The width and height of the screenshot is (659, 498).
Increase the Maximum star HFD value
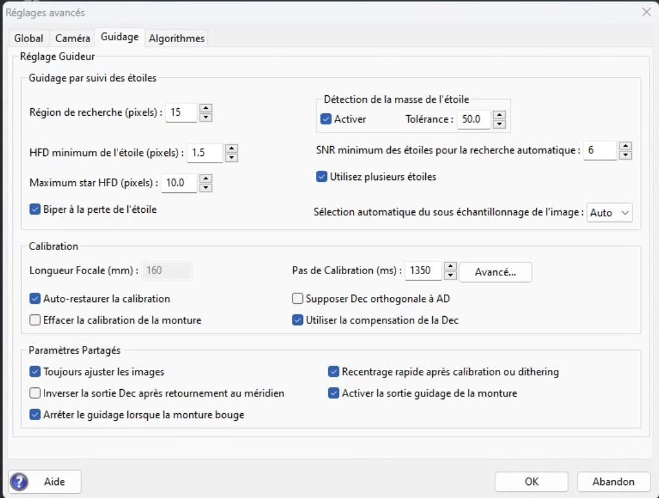point(206,178)
